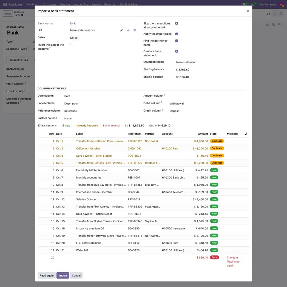Open the Bank journal link
The width and height of the screenshot is (287, 287).
pos(72,23)
